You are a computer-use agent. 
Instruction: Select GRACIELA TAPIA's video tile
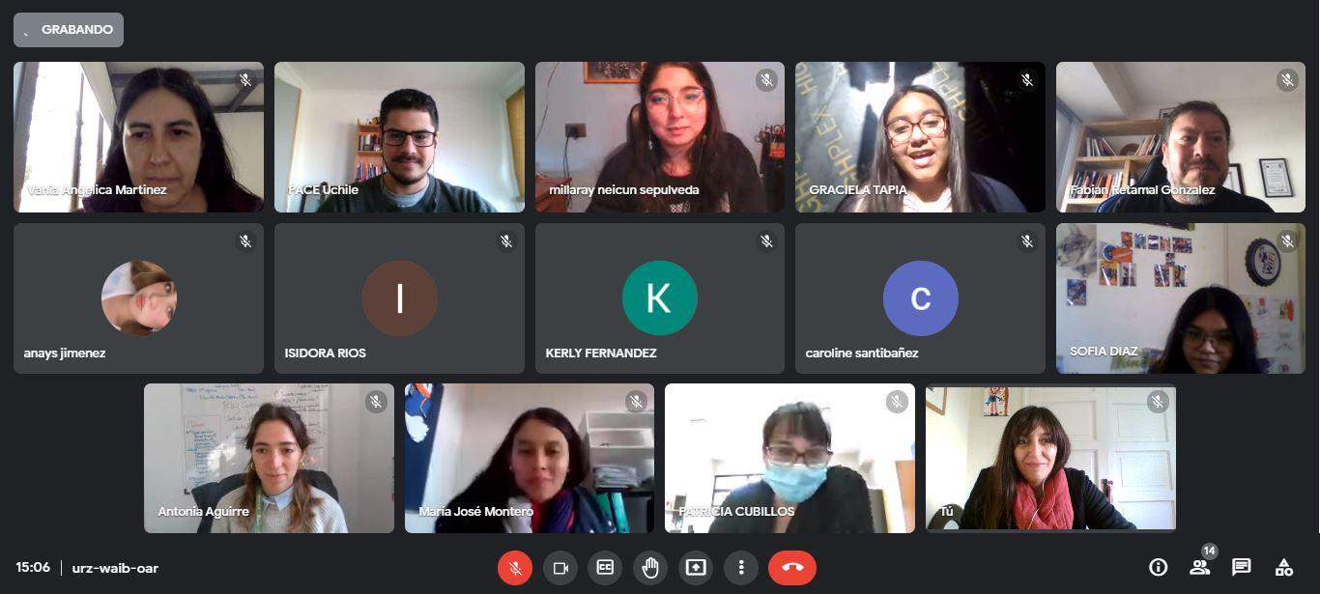coord(920,137)
